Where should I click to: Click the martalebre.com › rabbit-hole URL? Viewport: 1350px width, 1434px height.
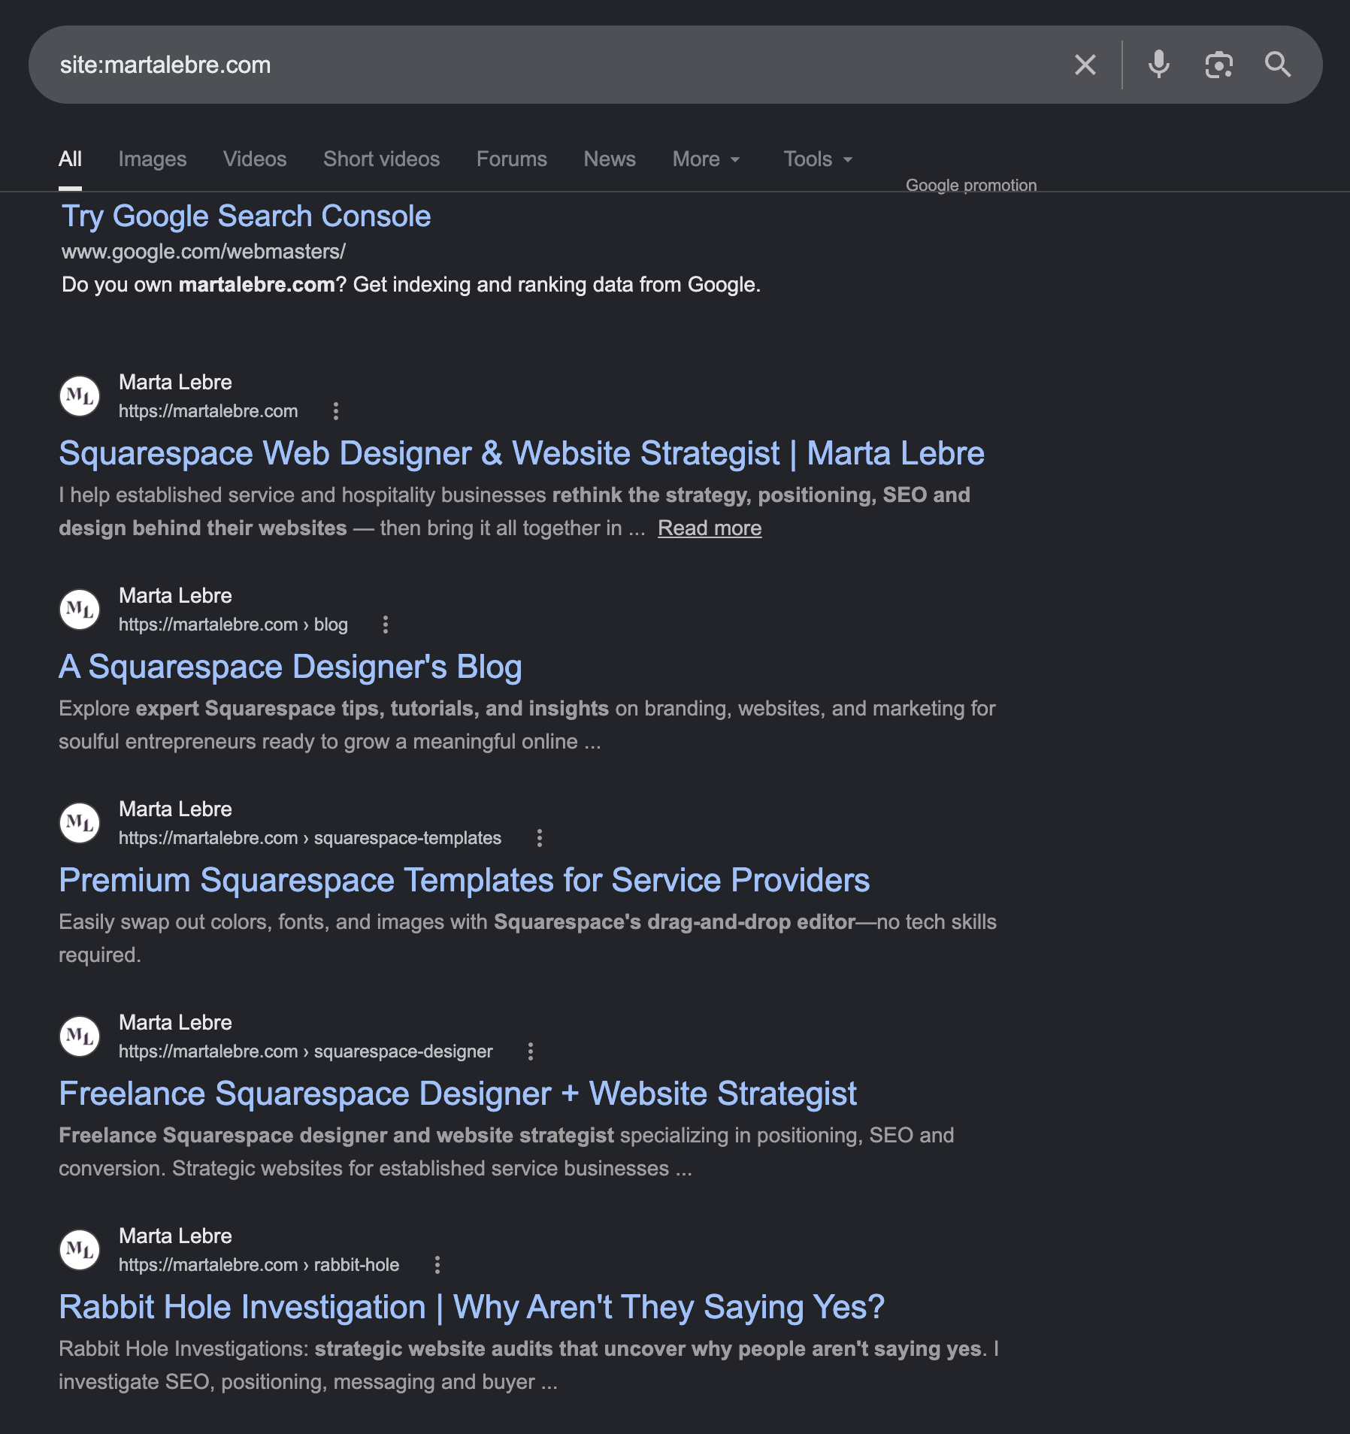(259, 1265)
